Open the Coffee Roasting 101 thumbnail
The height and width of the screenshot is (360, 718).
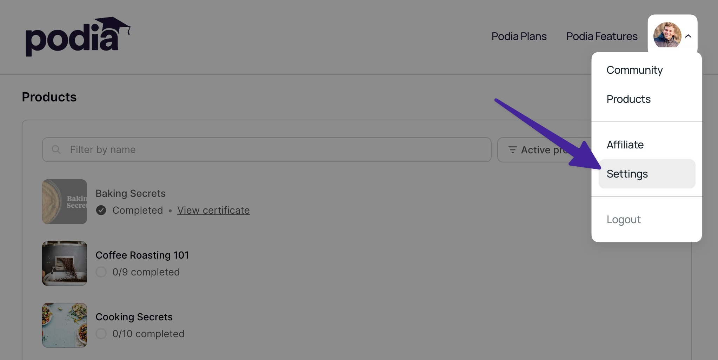[65, 264]
